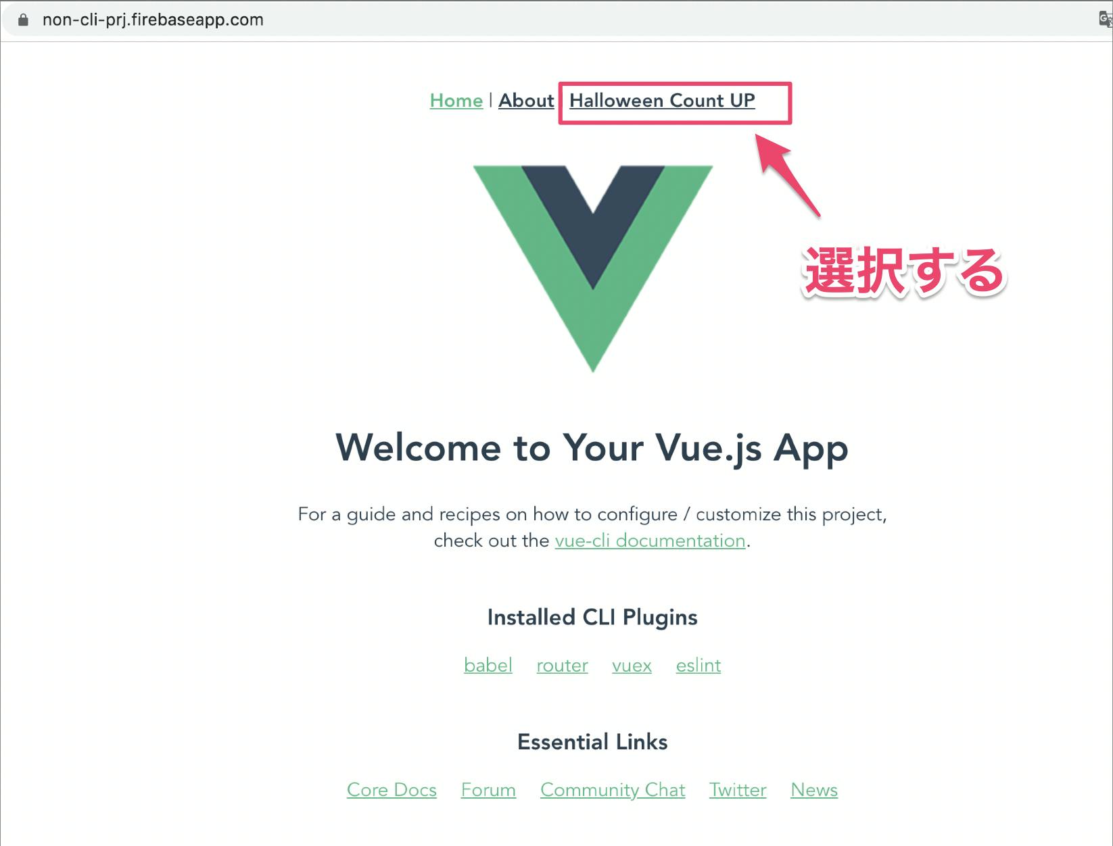Open the eslint plugin link
Screen dimensions: 1113x846
click(x=698, y=666)
